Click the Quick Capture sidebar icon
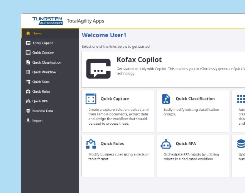This screenshot has height=193, width=245. coord(28,52)
